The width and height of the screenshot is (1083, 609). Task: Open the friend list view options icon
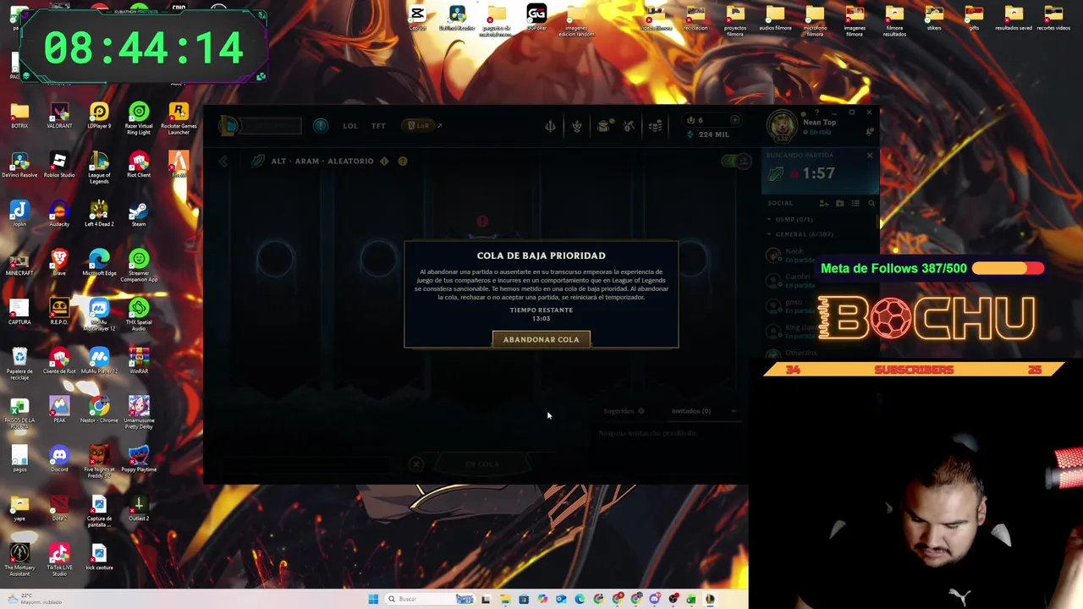[x=855, y=203]
